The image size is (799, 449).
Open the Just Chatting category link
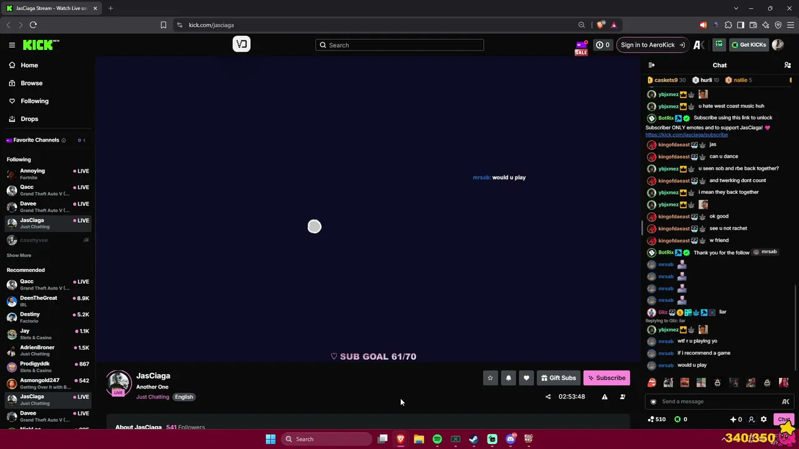tap(152, 397)
